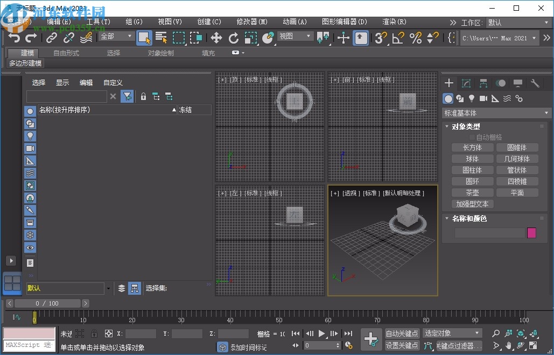The width and height of the screenshot is (554, 355).
Task: Click the 长方体 box creation button
Action: pos(472,147)
